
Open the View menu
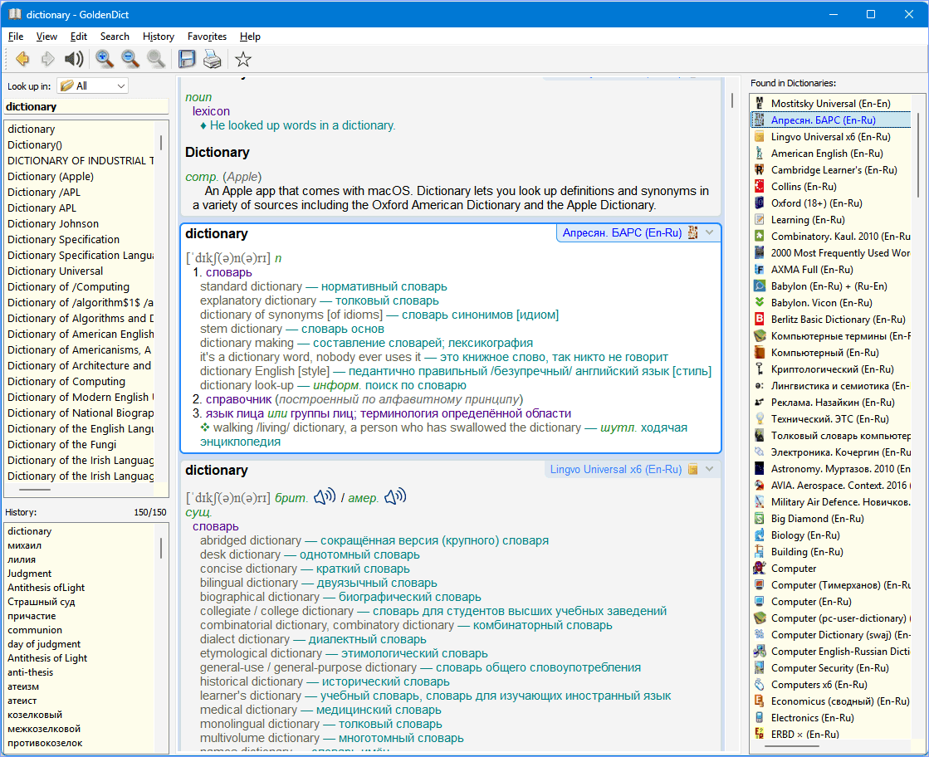(46, 37)
